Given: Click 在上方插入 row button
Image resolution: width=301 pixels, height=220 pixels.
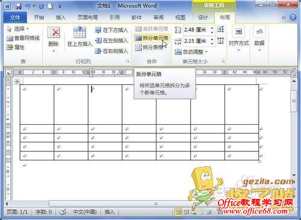Looking at the screenshot, I should (79, 36).
